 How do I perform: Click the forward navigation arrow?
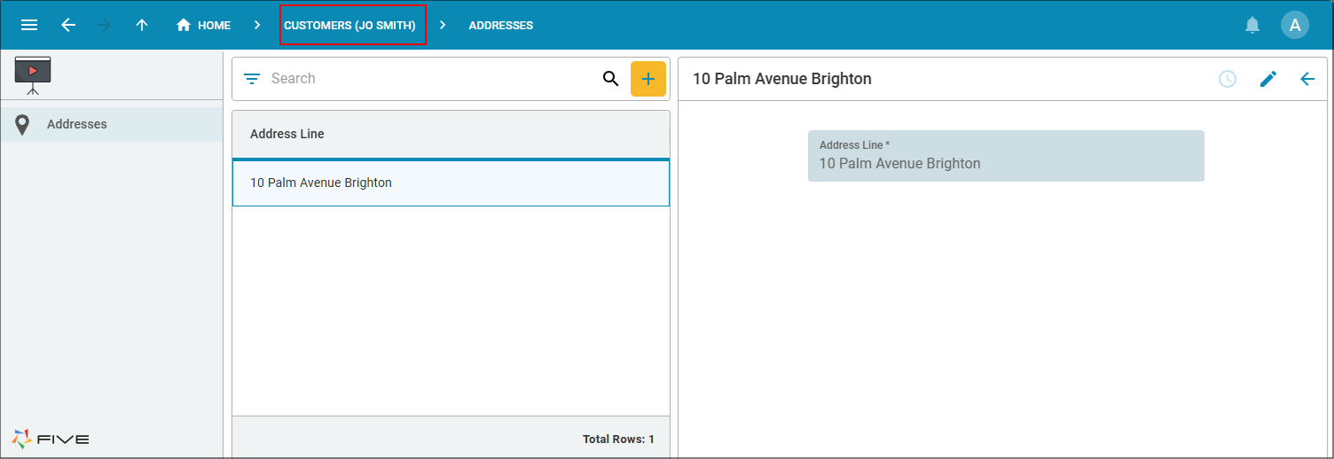click(x=105, y=25)
